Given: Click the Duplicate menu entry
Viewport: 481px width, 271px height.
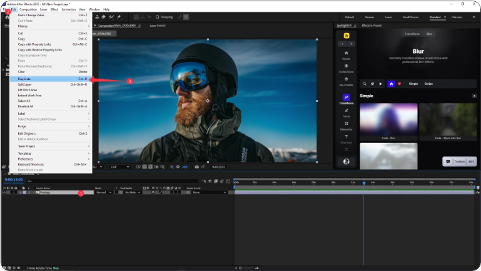Looking at the screenshot, I should (25, 79).
